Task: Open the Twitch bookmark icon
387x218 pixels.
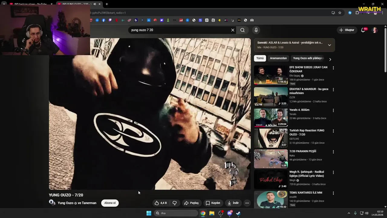Action: click(x=110, y=20)
